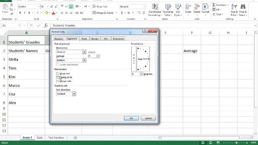Enable the Shrink to fit checkbox
258x145 pixels.
[x=57, y=77]
